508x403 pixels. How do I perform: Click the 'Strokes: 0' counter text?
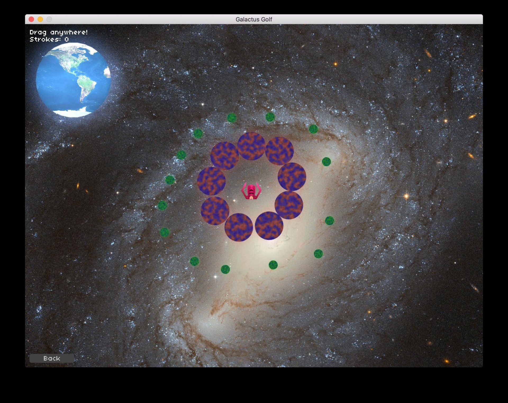point(49,39)
